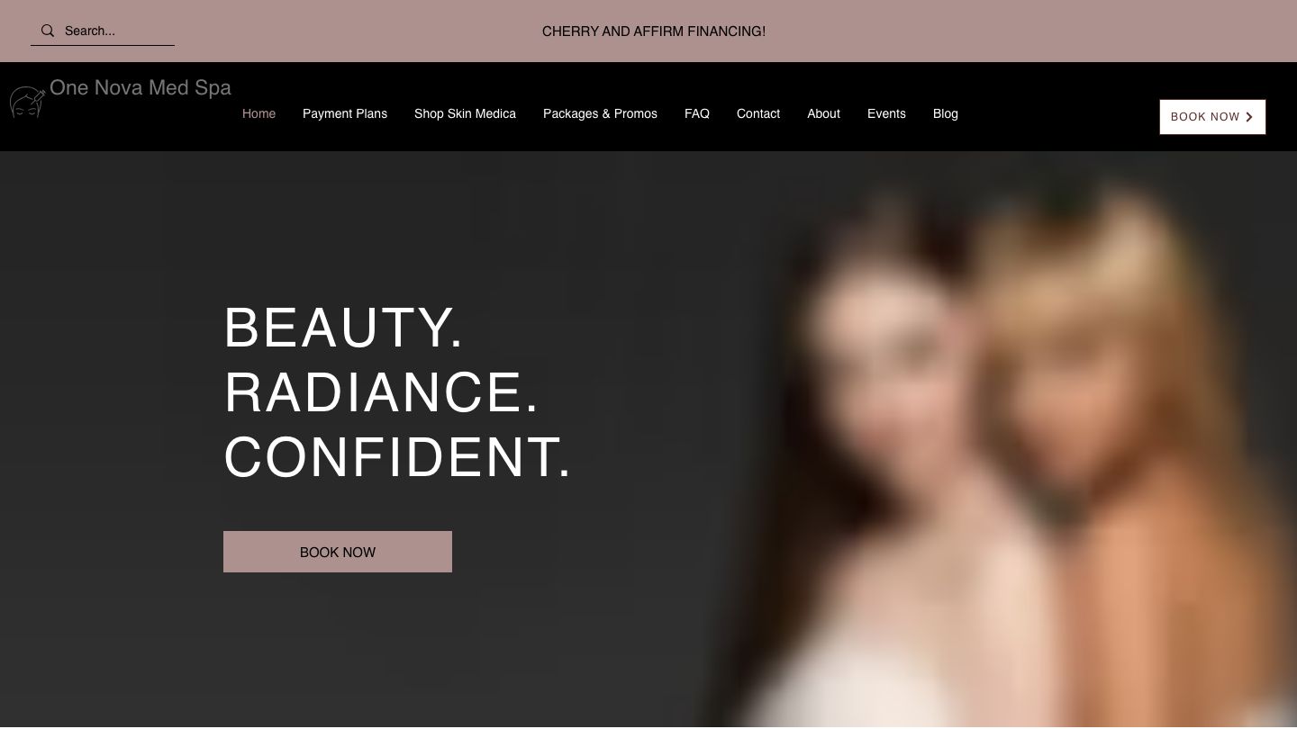
Task: Click the Beauty Radiance Confident headline
Action: coord(397,391)
